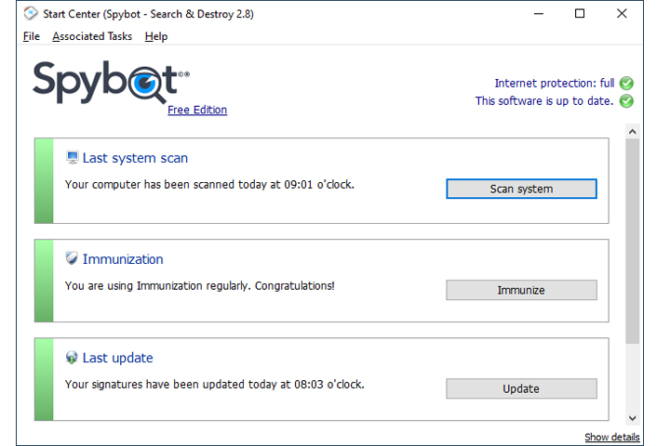
Task: Minimize the Start Center window
Action: 539,14
